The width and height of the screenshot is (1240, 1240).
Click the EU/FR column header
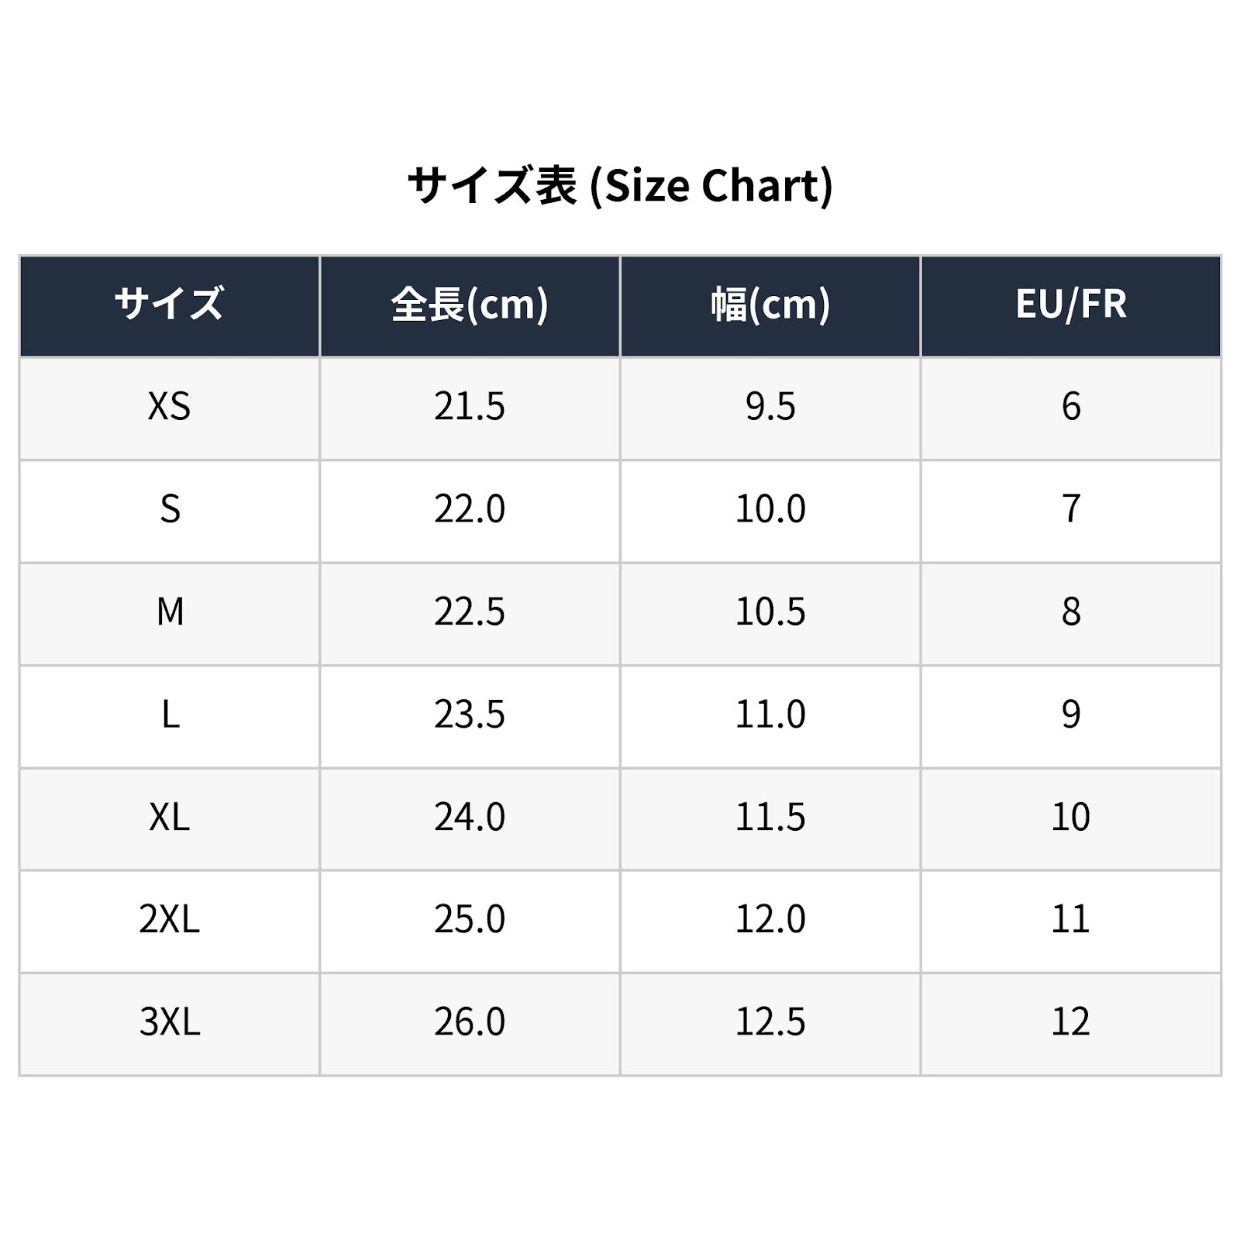tap(1071, 305)
